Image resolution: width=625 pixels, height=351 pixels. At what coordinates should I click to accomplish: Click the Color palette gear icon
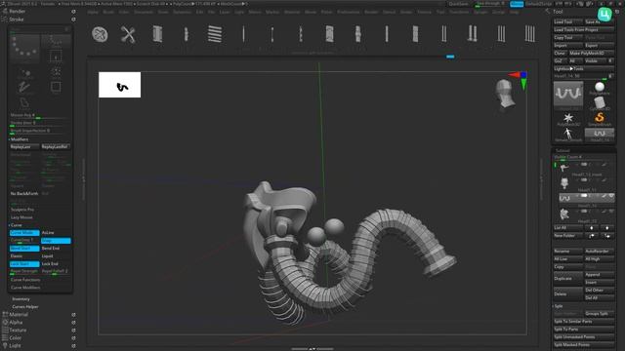point(73,338)
